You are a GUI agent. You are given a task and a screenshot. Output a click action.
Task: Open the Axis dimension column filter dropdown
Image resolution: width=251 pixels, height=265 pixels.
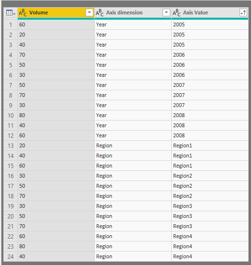coord(166,12)
